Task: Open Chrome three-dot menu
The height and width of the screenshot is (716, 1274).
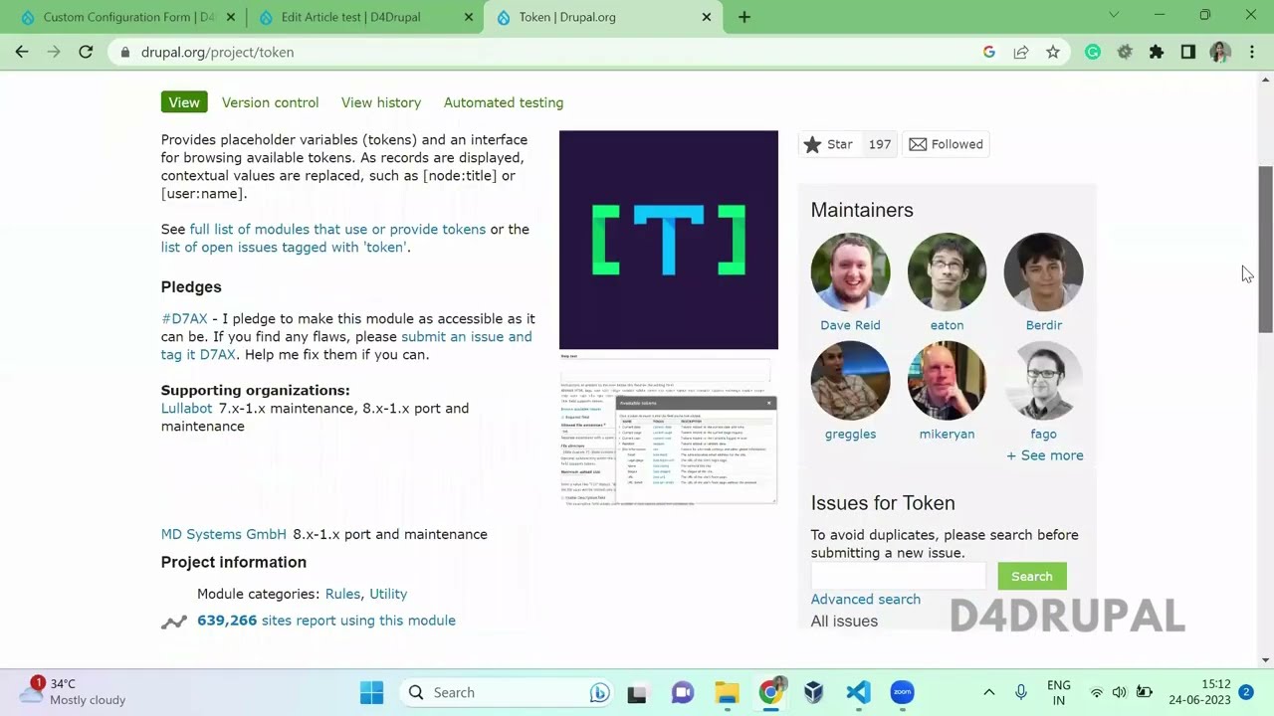Action: [x=1252, y=52]
